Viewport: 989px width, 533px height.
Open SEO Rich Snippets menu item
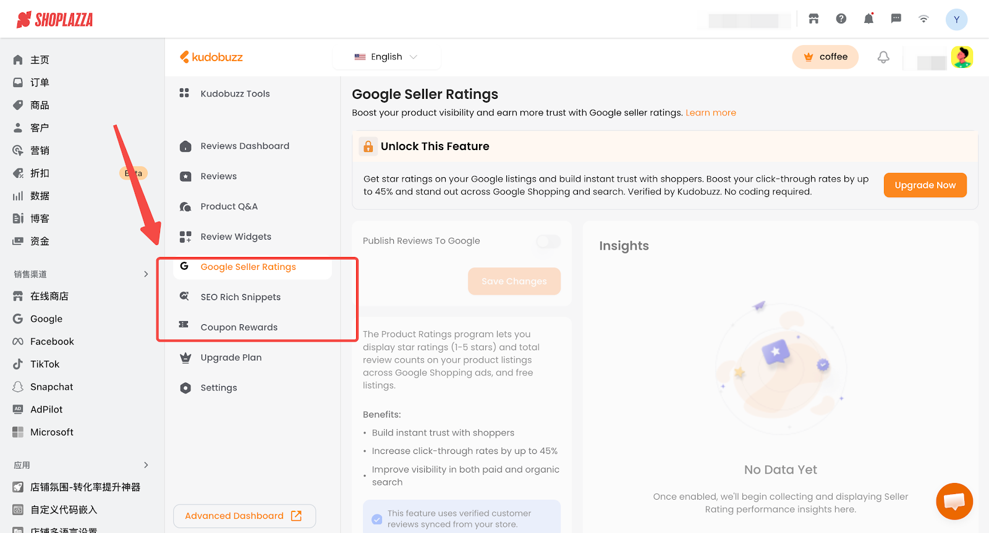click(240, 297)
